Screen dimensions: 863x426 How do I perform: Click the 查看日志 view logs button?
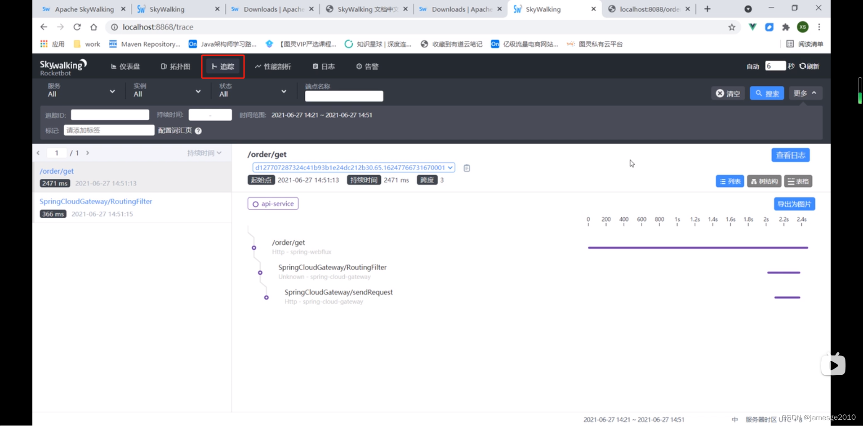click(x=791, y=155)
